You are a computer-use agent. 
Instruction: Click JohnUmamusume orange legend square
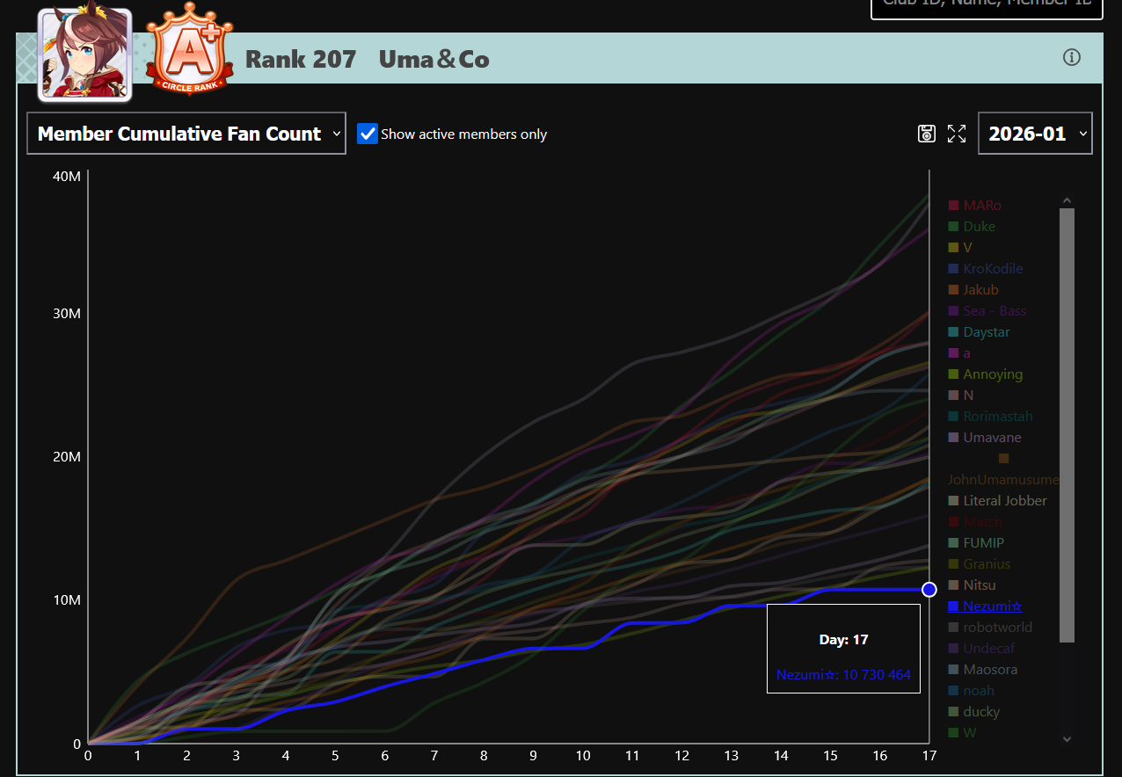[x=1003, y=459]
